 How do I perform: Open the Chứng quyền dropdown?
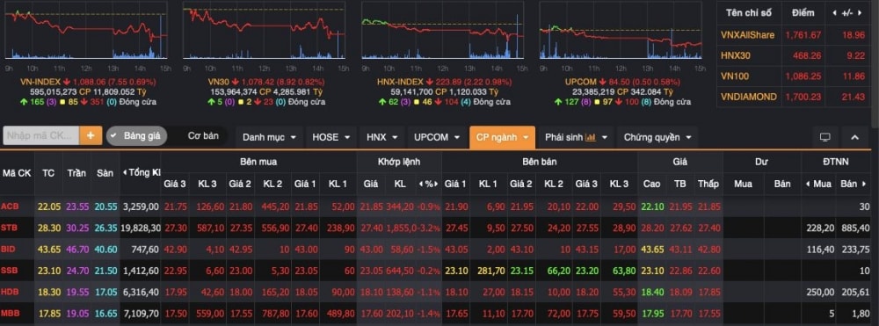pos(657,137)
